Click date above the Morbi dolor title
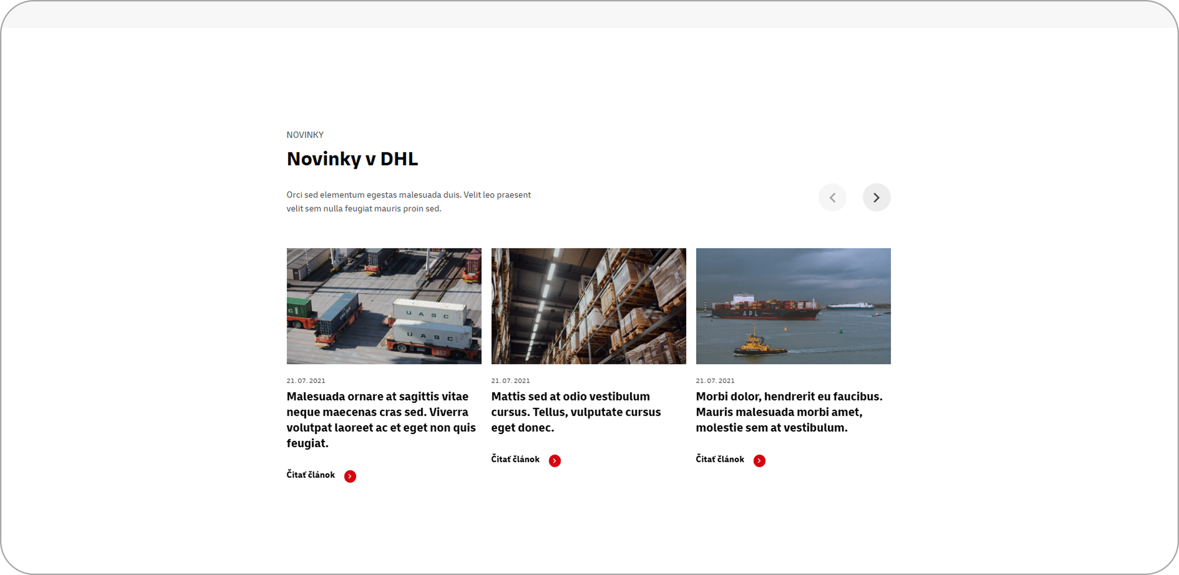Viewport: 1179px width, 575px height. pos(715,380)
